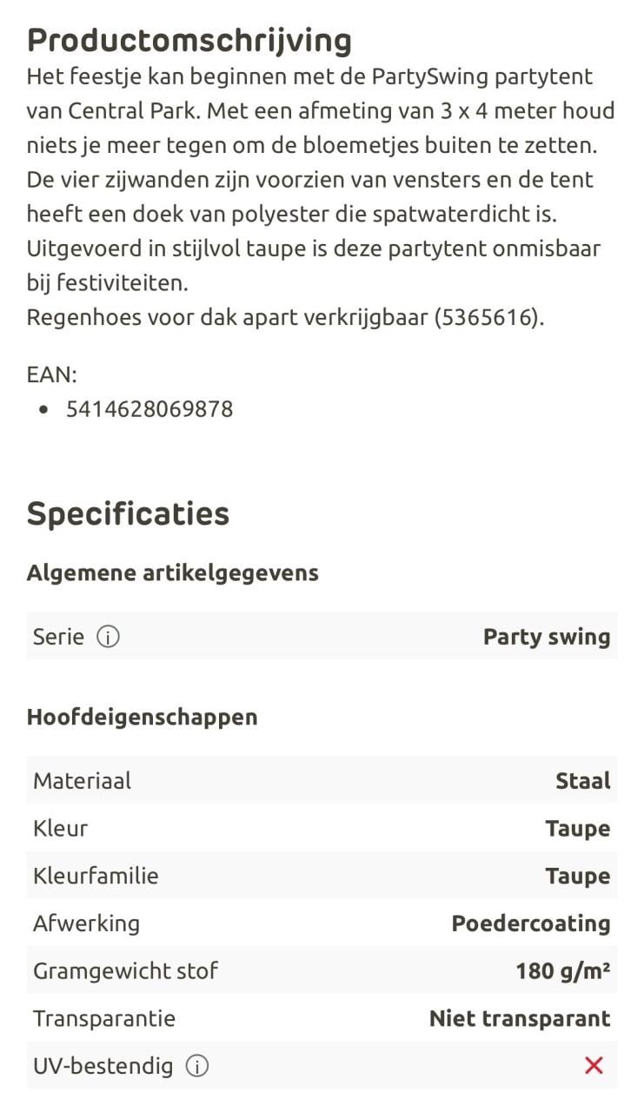Select the Materiaal row label
644x1112 pixels.
tap(82, 781)
